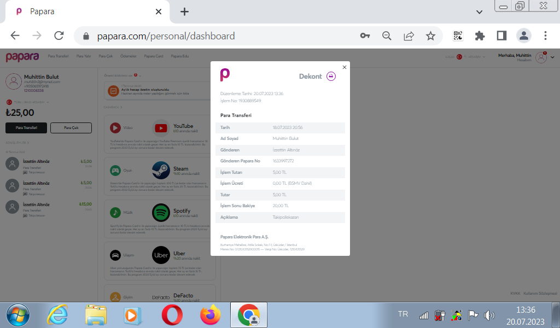Open the Para Transferi menu item
This screenshot has width=560, height=328.
(58, 56)
